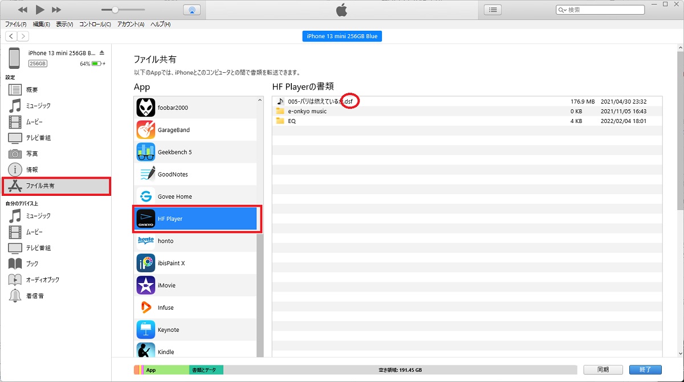Open the ファイル(F) menu
684x382 pixels.
15,24
